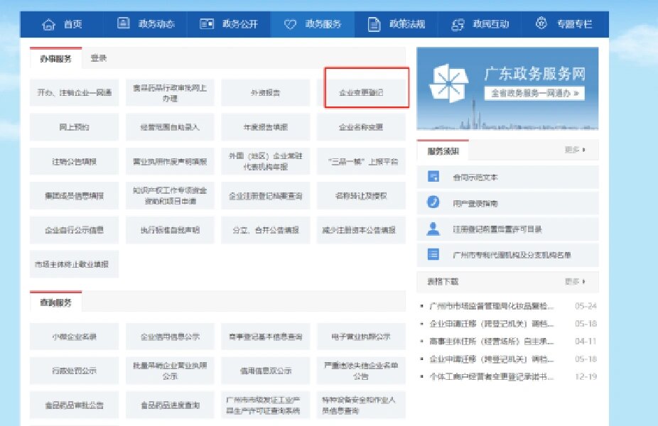
Task: Open 食品药品审批公告
Action: pyautogui.click(x=75, y=405)
